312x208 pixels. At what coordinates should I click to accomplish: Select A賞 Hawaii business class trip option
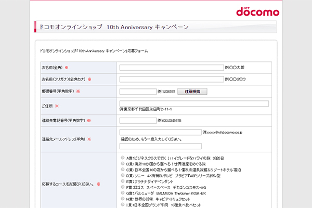click(x=123, y=158)
